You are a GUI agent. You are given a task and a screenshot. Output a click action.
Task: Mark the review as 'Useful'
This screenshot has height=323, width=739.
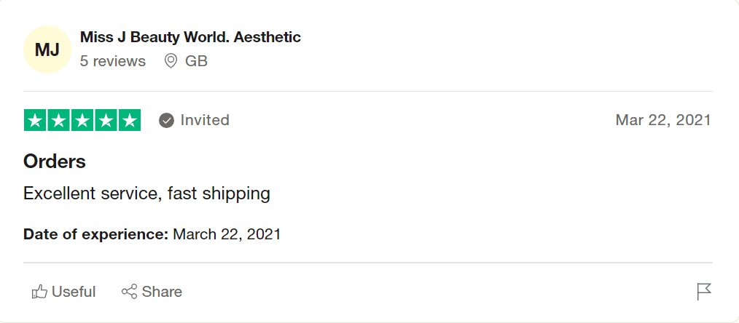click(74, 292)
